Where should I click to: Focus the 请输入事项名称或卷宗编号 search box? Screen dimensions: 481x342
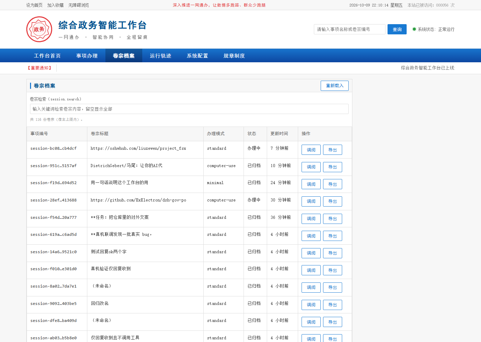click(350, 29)
